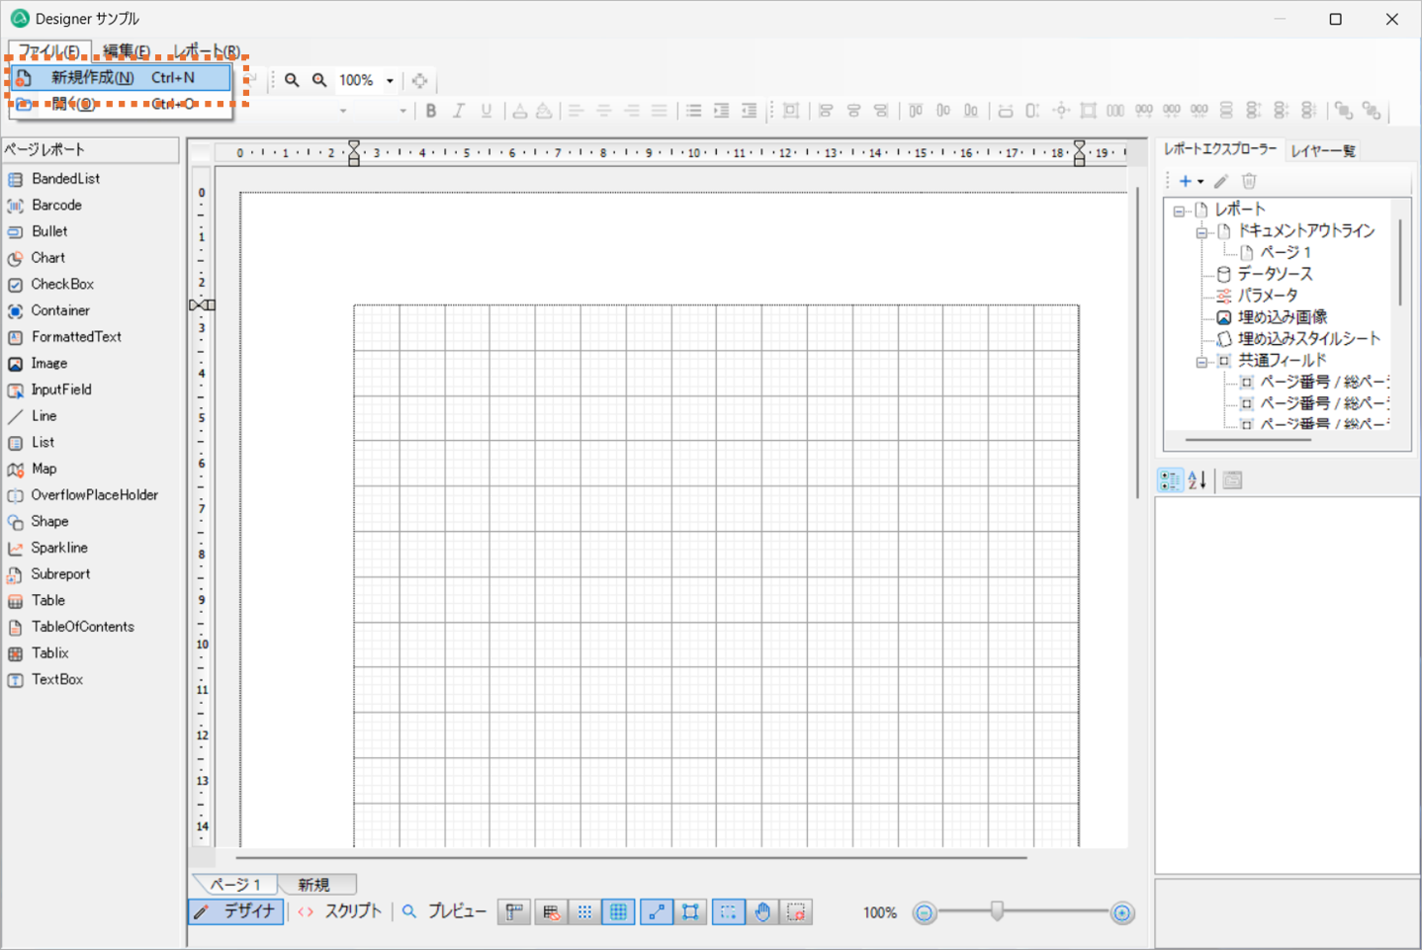
Task: Toggle the grid lines display button
Action: click(x=618, y=911)
